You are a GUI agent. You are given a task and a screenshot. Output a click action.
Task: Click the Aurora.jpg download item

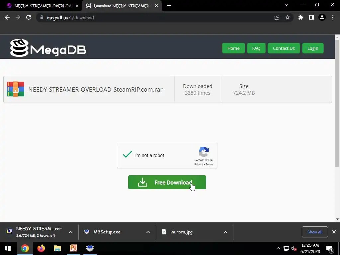click(x=195, y=232)
